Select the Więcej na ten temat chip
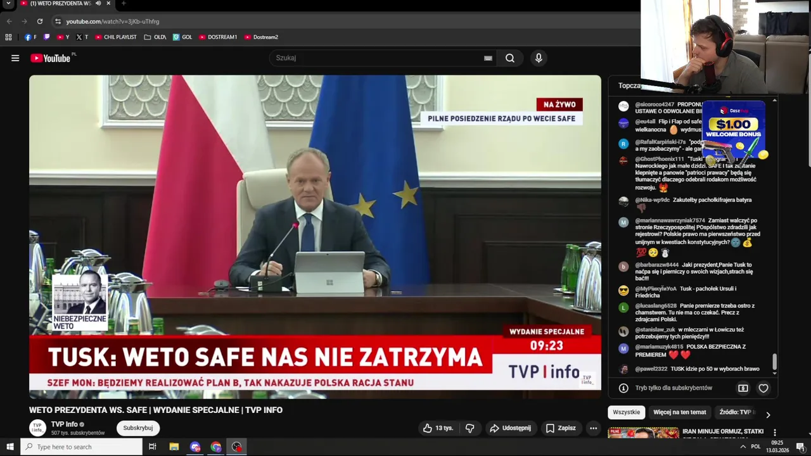Image resolution: width=811 pixels, height=456 pixels. [x=680, y=412]
